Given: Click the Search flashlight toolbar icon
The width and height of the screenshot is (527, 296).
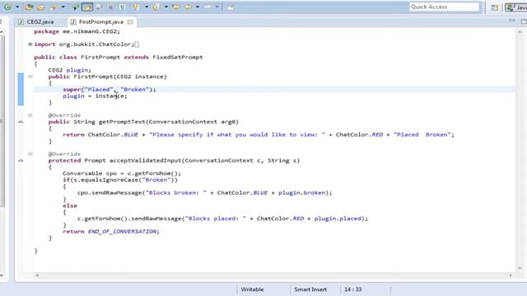Looking at the screenshot, I should 54,7.
